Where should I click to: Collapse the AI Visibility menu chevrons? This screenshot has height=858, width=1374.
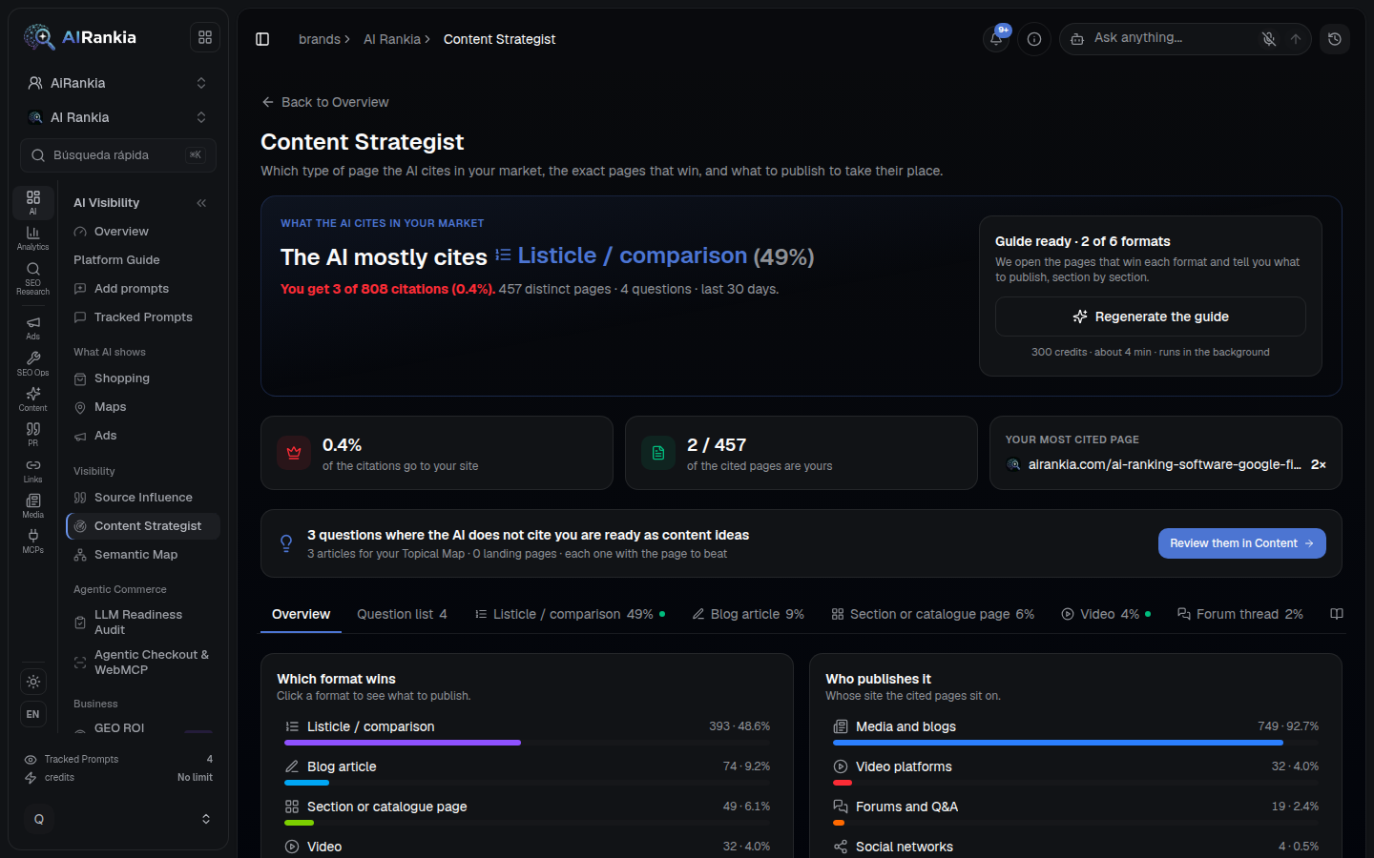point(201,203)
